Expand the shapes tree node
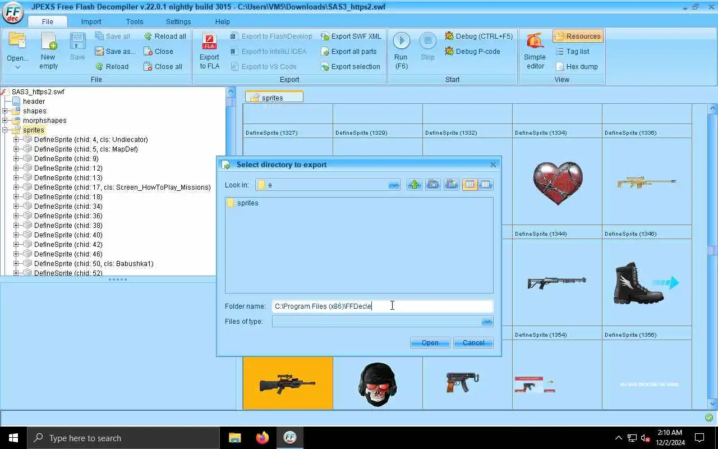 (5, 111)
